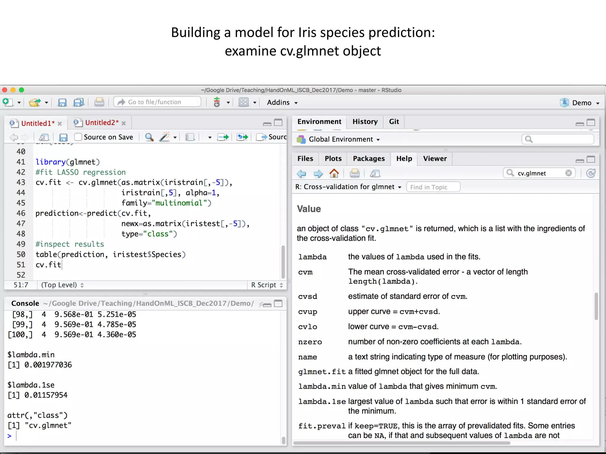The width and height of the screenshot is (606, 454).
Task: Go to the Help home page
Action: pyautogui.click(x=334, y=173)
